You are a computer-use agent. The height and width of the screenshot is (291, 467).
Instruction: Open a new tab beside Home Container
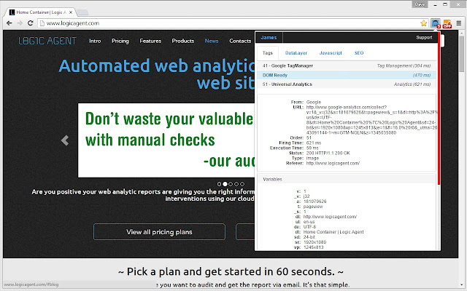82,12
